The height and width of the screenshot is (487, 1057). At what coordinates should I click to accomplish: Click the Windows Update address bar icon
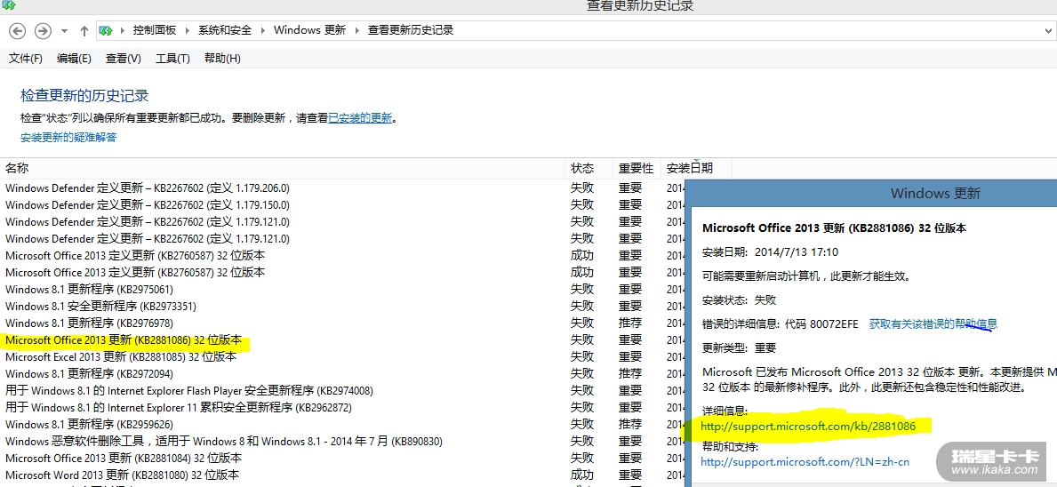(106, 30)
